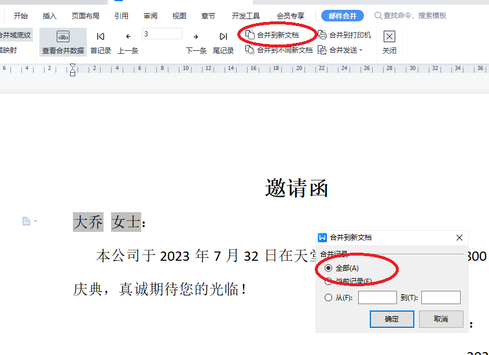Viewport: 489px width, 355px height.
Task: Click the 邀请函 document title
Action: coord(296,188)
